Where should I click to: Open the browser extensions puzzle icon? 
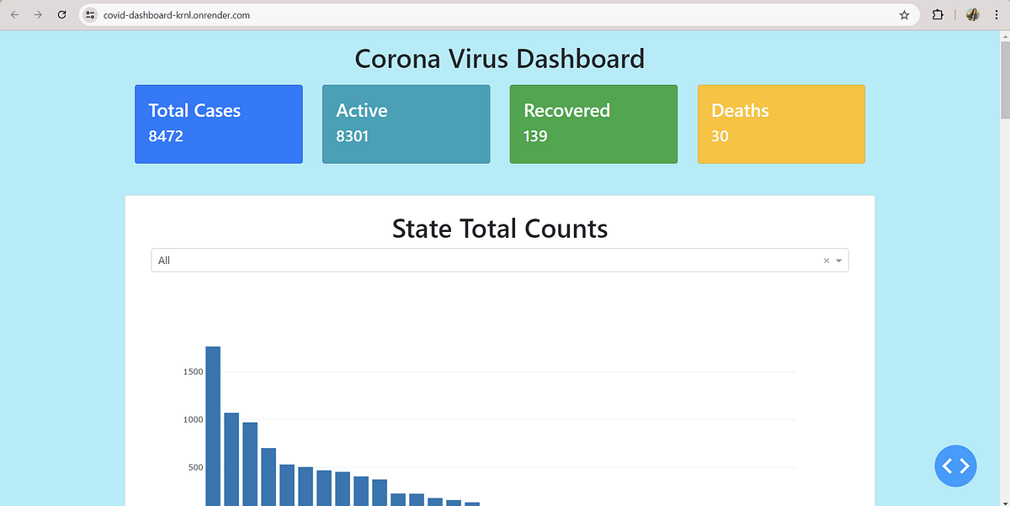(x=937, y=14)
